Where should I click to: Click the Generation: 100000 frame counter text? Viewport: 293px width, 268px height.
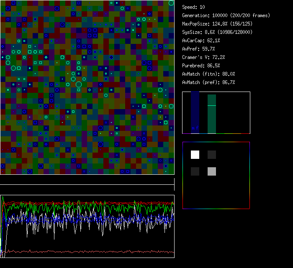click(x=226, y=15)
